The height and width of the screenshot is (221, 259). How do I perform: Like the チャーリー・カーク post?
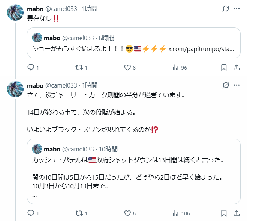[x=127, y=213]
